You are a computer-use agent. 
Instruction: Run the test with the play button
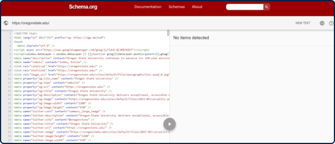[169, 124]
